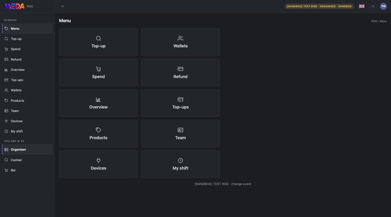Click the Team ID-card icon in sidebar
The width and height of the screenshot is (391, 217).
(6, 111)
